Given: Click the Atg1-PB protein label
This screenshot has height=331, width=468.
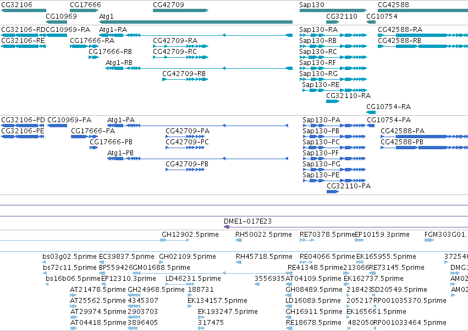Looking at the screenshot, I should tap(120, 153).
